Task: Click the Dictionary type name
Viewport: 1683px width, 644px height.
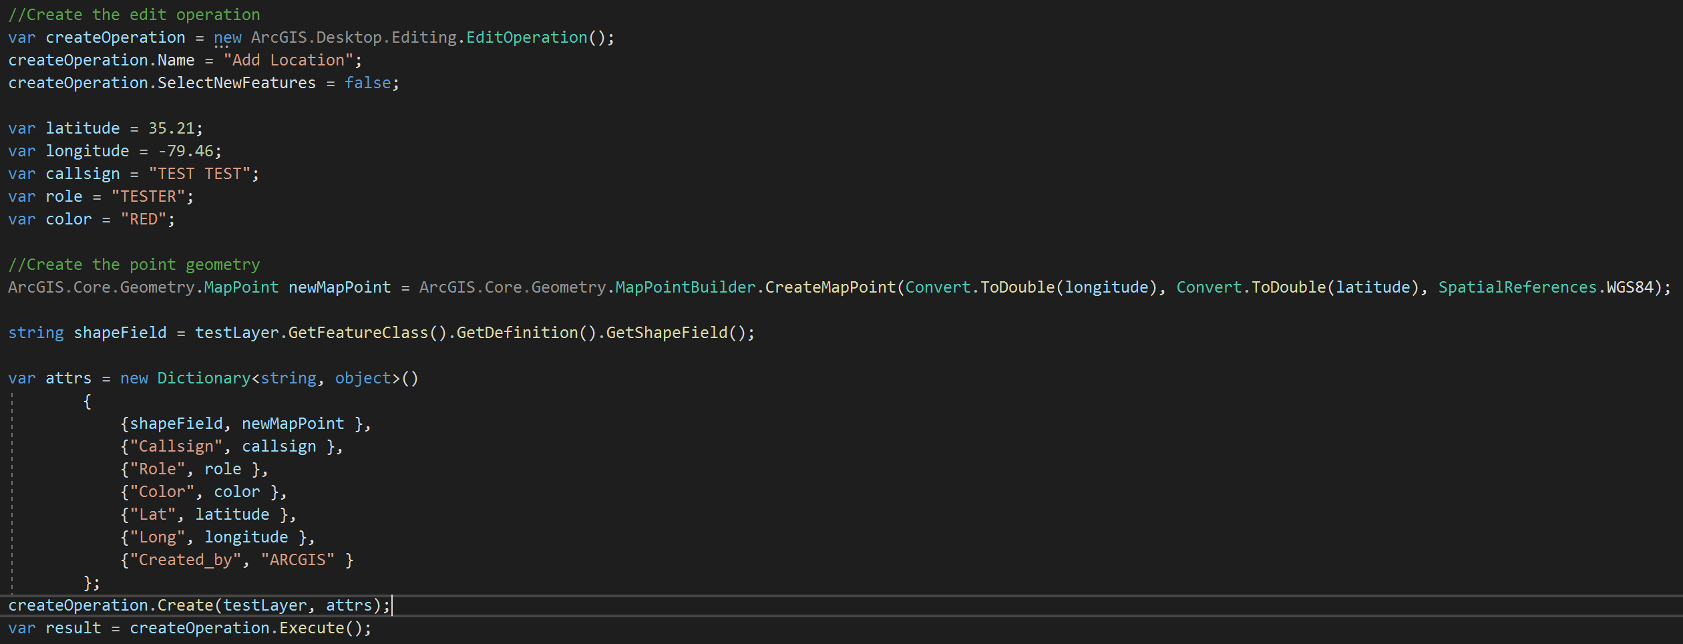Action: (x=204, y=378)
